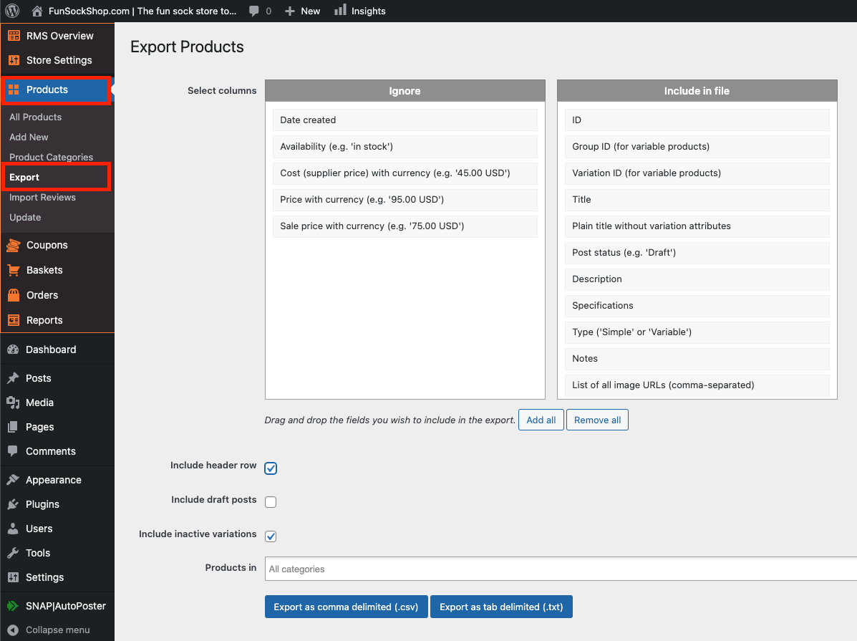Click the Dashboard gauge icon
Image resolution: width=857 pixels, height=641 pixels.
point(13,350)
